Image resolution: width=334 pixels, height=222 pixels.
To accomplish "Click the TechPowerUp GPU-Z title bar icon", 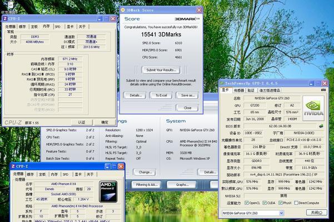I will (222, 83).
